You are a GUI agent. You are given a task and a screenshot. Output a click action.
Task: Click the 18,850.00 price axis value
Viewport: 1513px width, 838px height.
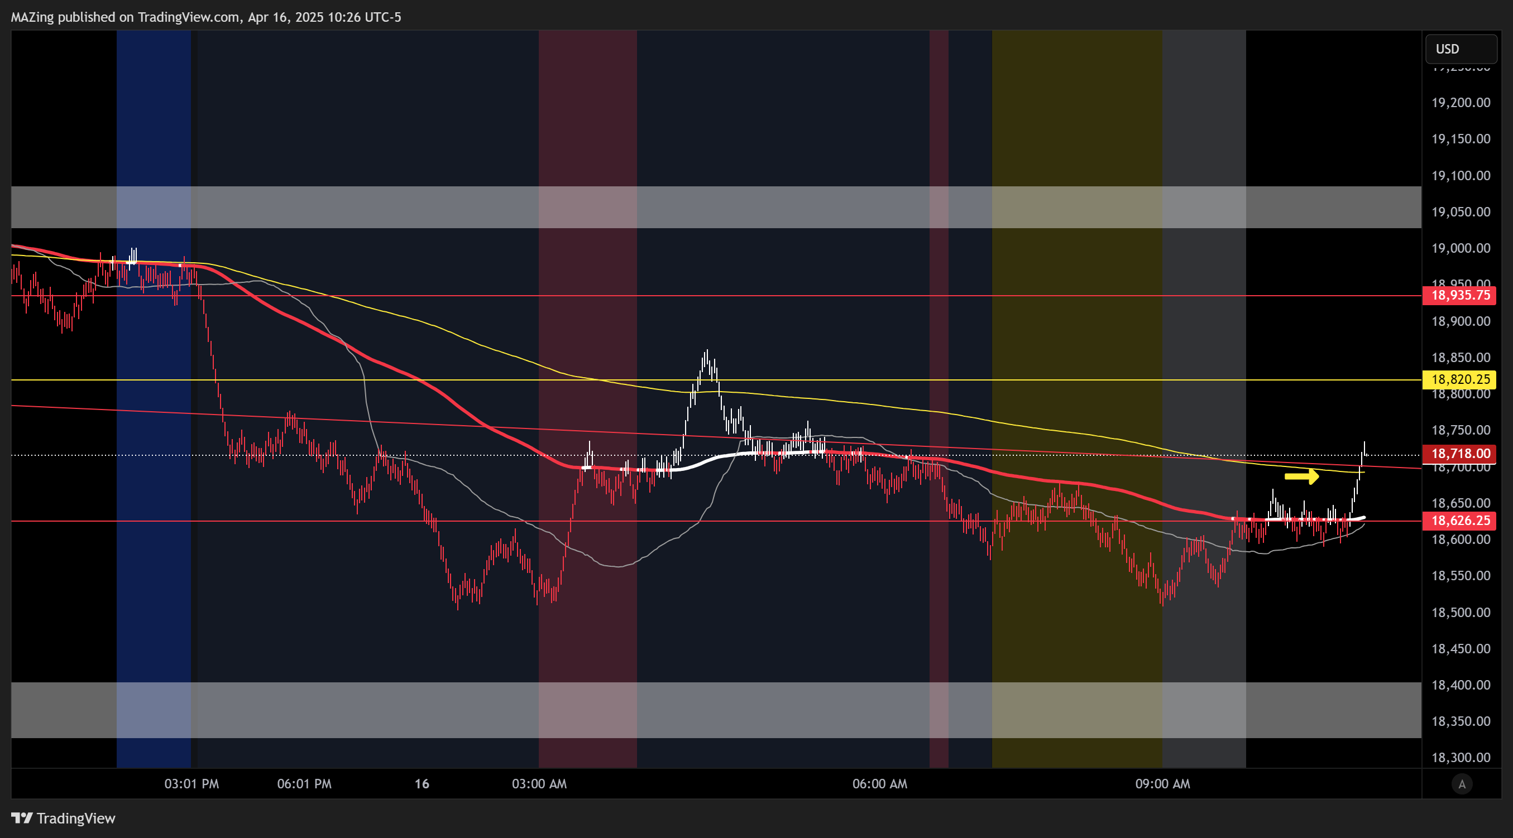[1461, 358]
